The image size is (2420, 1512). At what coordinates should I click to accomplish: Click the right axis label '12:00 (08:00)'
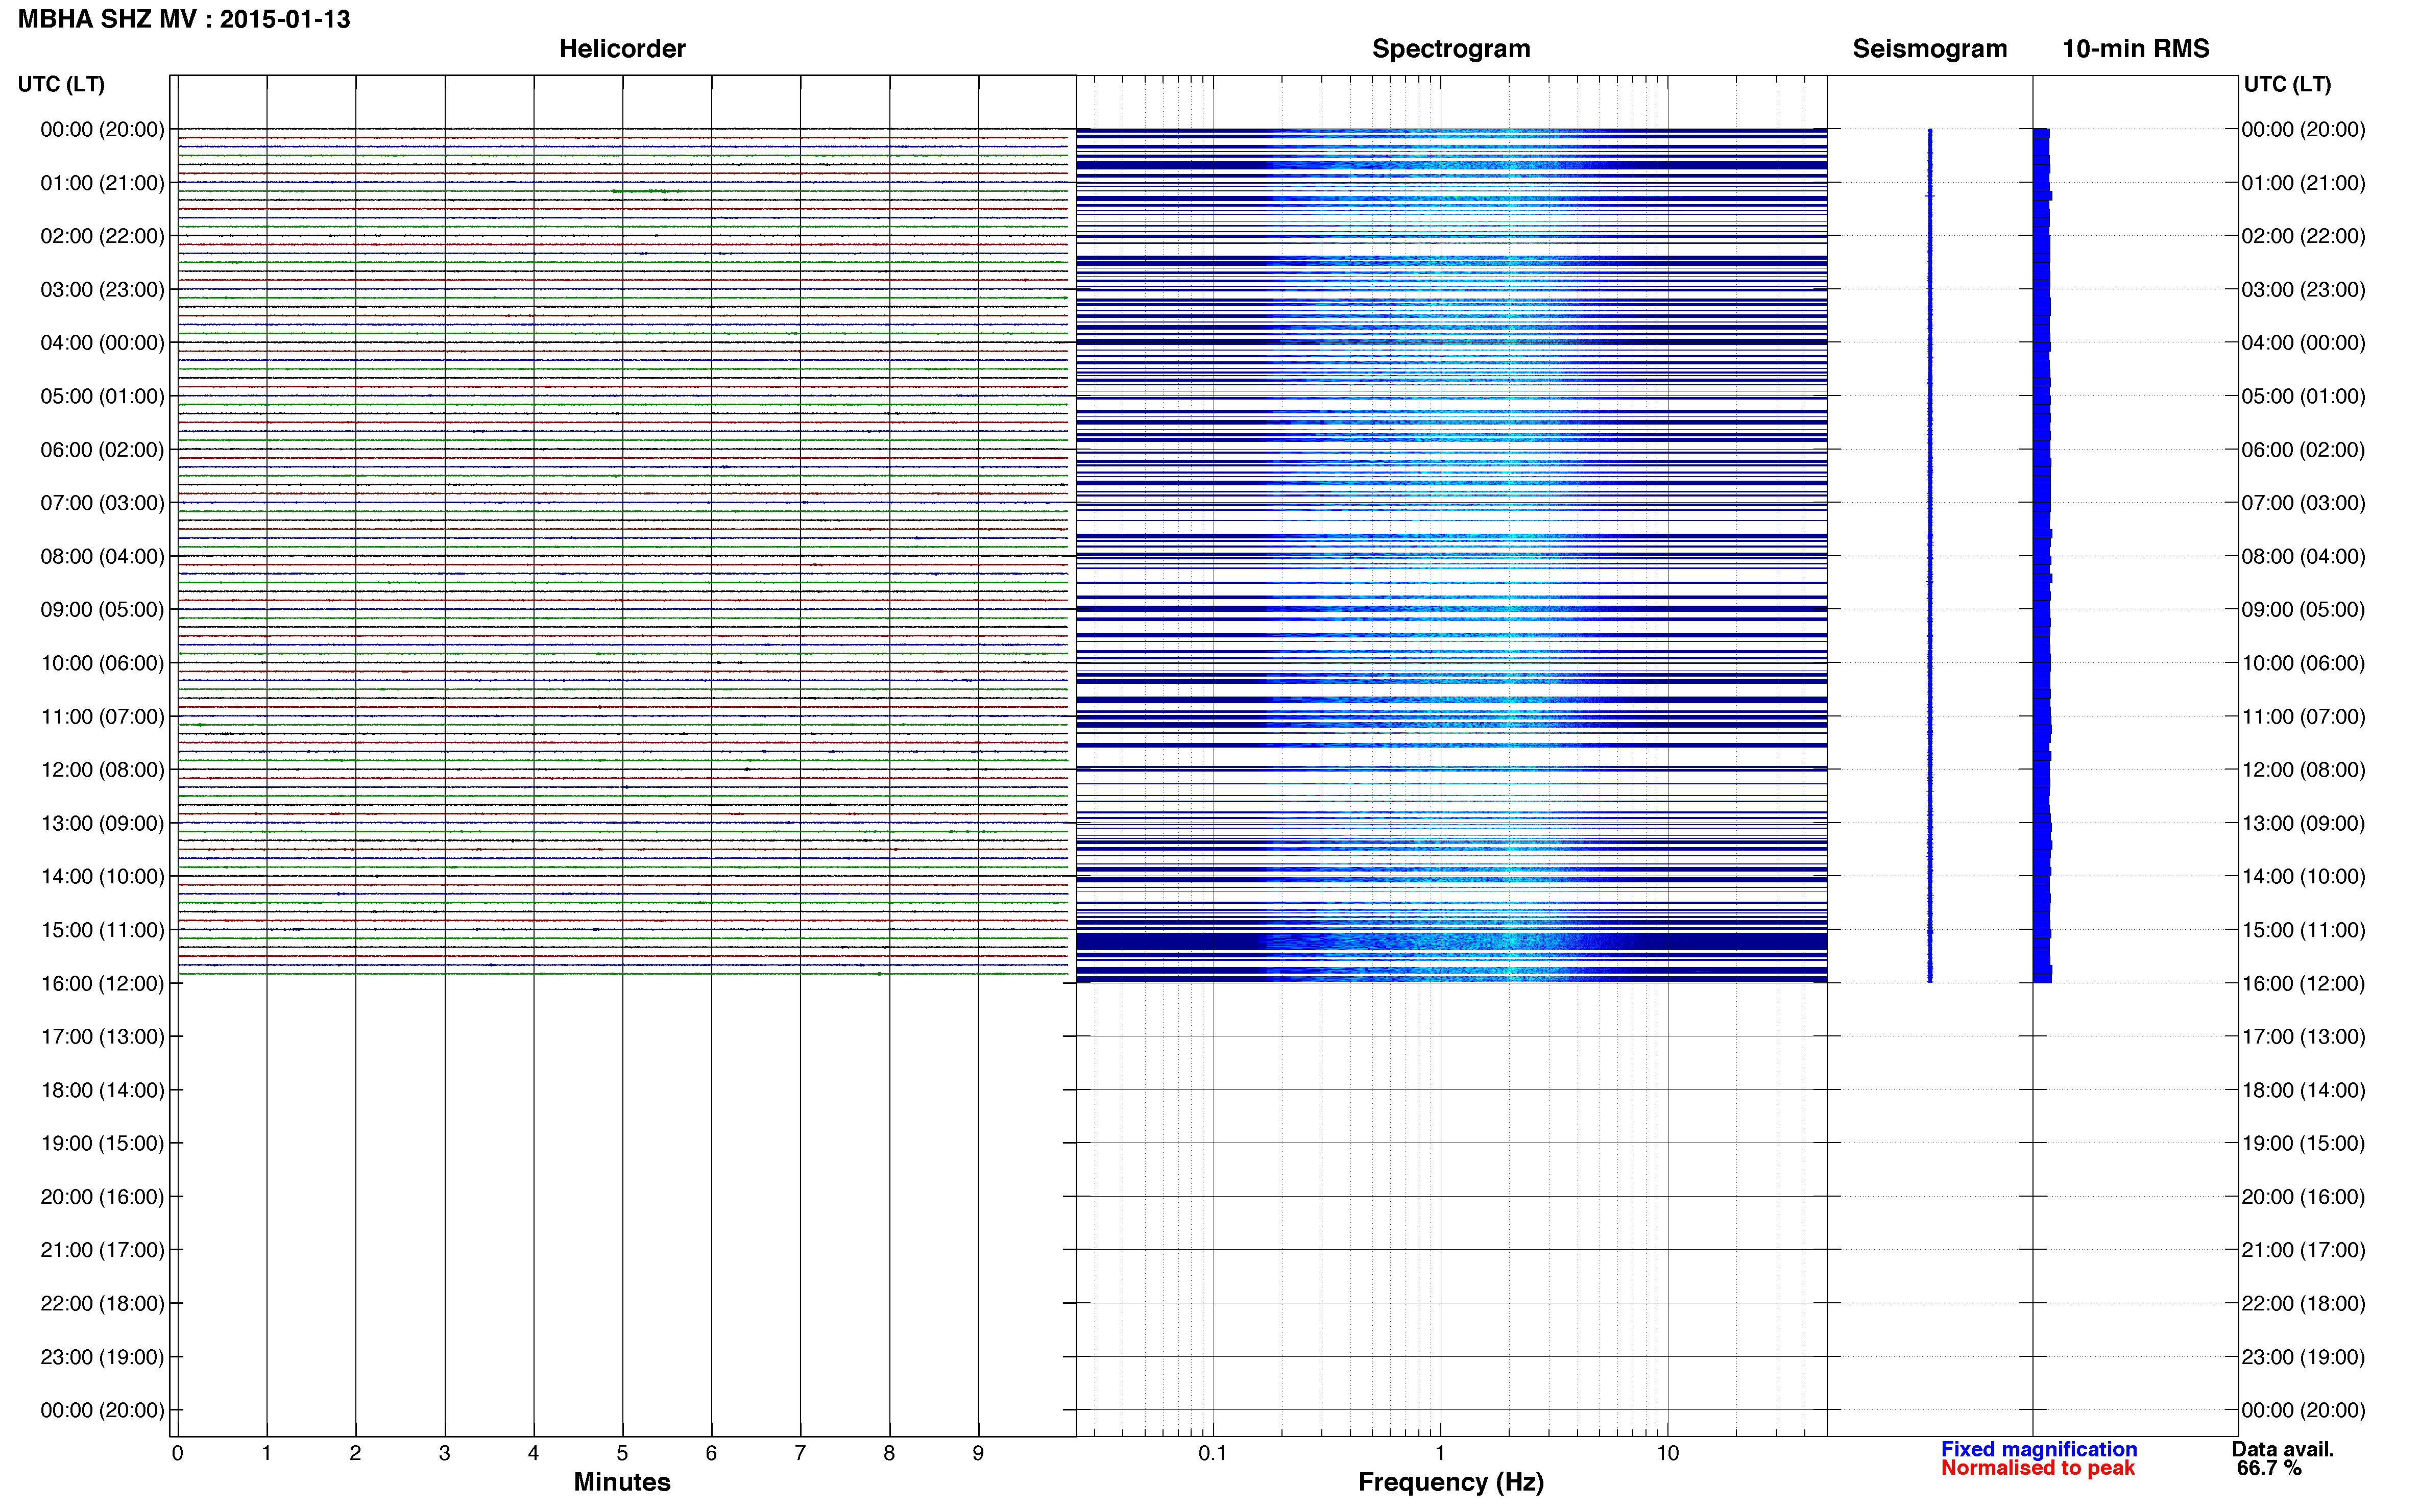coord(2303,770)
